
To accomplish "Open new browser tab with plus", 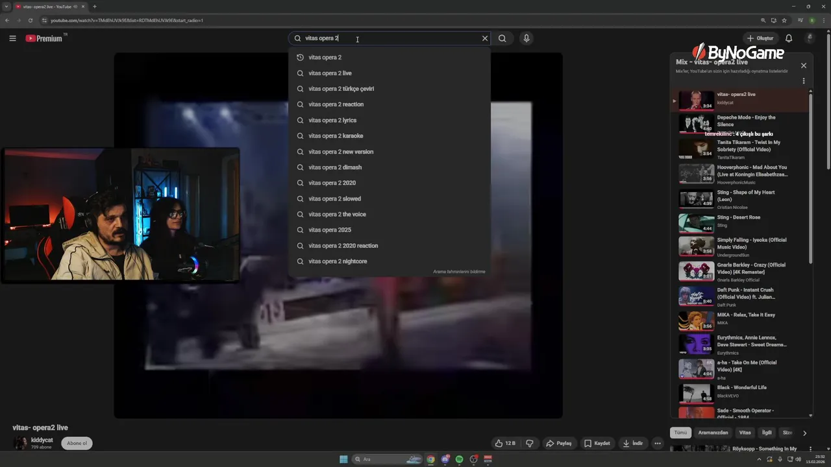I will pyautogui.click(x=94, y=6).
